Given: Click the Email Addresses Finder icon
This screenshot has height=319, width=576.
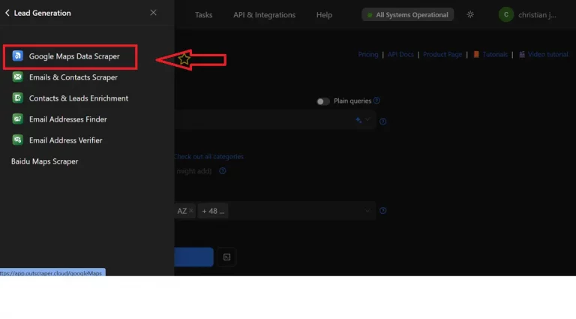Looking at the screenshot, I should 17,119.
